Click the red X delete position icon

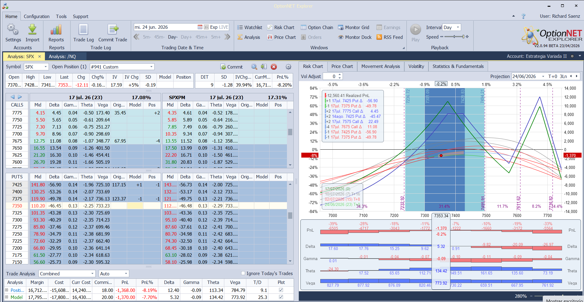click(x=274, y=67)
